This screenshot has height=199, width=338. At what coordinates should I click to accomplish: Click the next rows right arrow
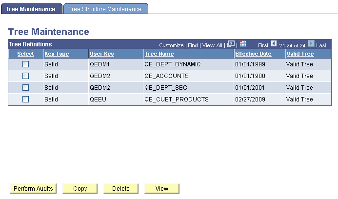coord(311,44)
